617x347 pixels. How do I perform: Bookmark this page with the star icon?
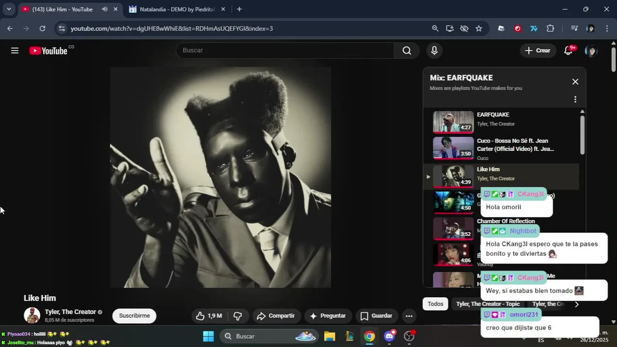tap(478, 28)
